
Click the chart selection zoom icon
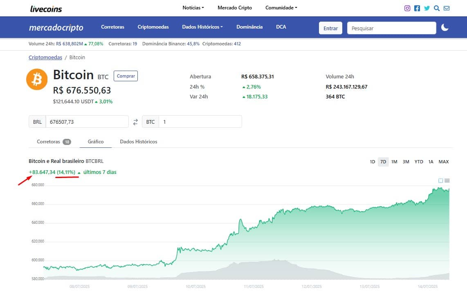[x=440, y=181]
